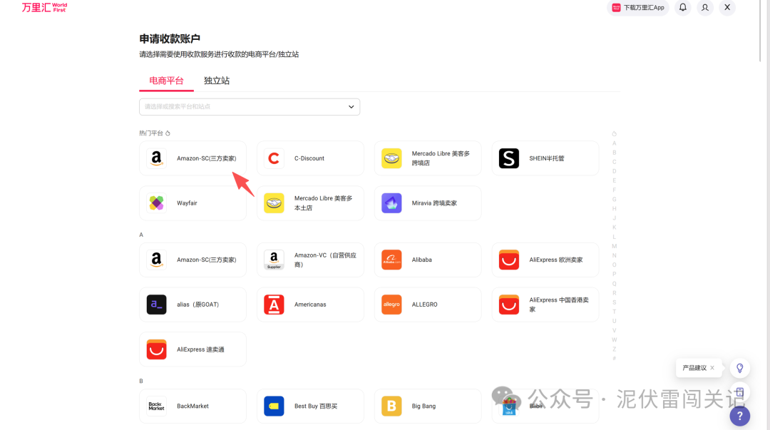The width and height of the screenshot is (770, 430).
Task: Choose the C-Discount platform
Action: [310, 158]
